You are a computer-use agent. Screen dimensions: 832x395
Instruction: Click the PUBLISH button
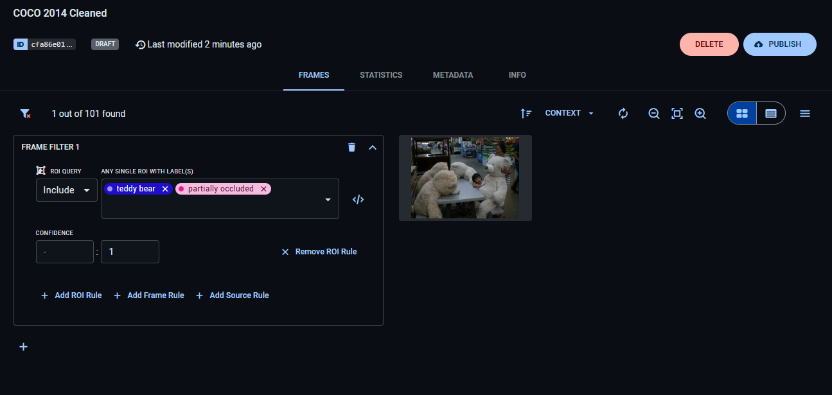tap(779, 44)
